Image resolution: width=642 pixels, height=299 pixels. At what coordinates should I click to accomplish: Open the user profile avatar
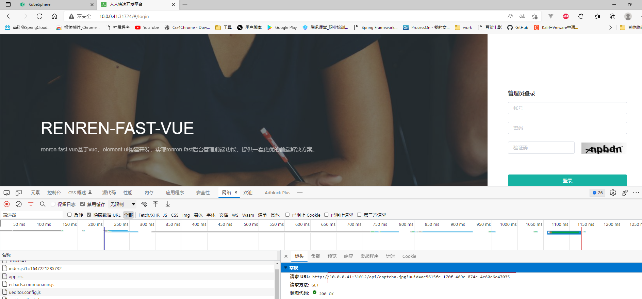[x=628, y=16]
